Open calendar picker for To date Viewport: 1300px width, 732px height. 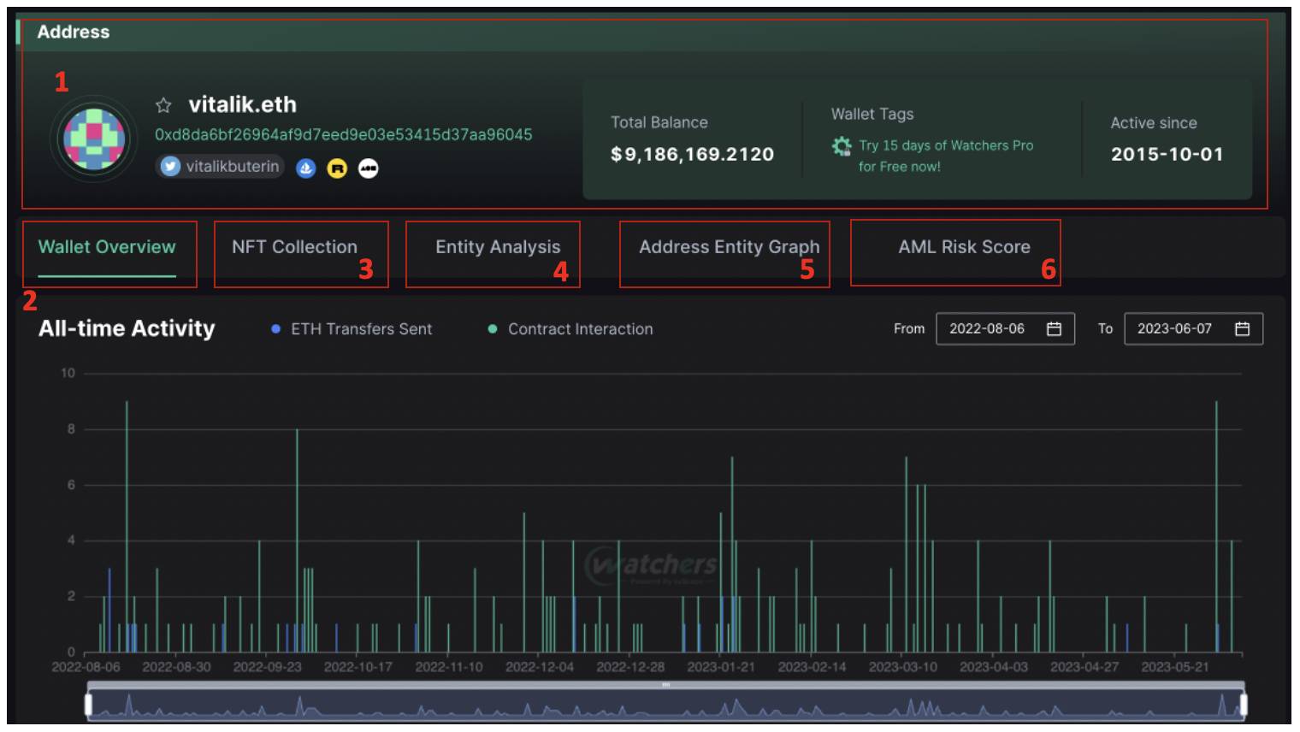tap(1243, 329)
